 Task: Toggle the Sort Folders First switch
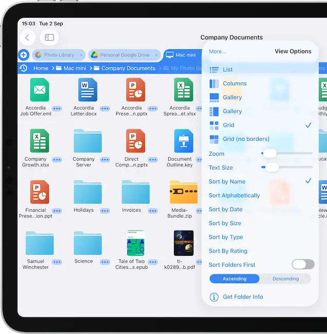coord(302,265)
